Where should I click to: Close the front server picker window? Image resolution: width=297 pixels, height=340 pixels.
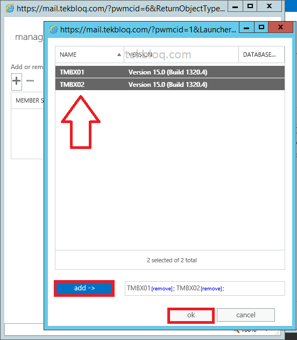(x=280, y=28)
